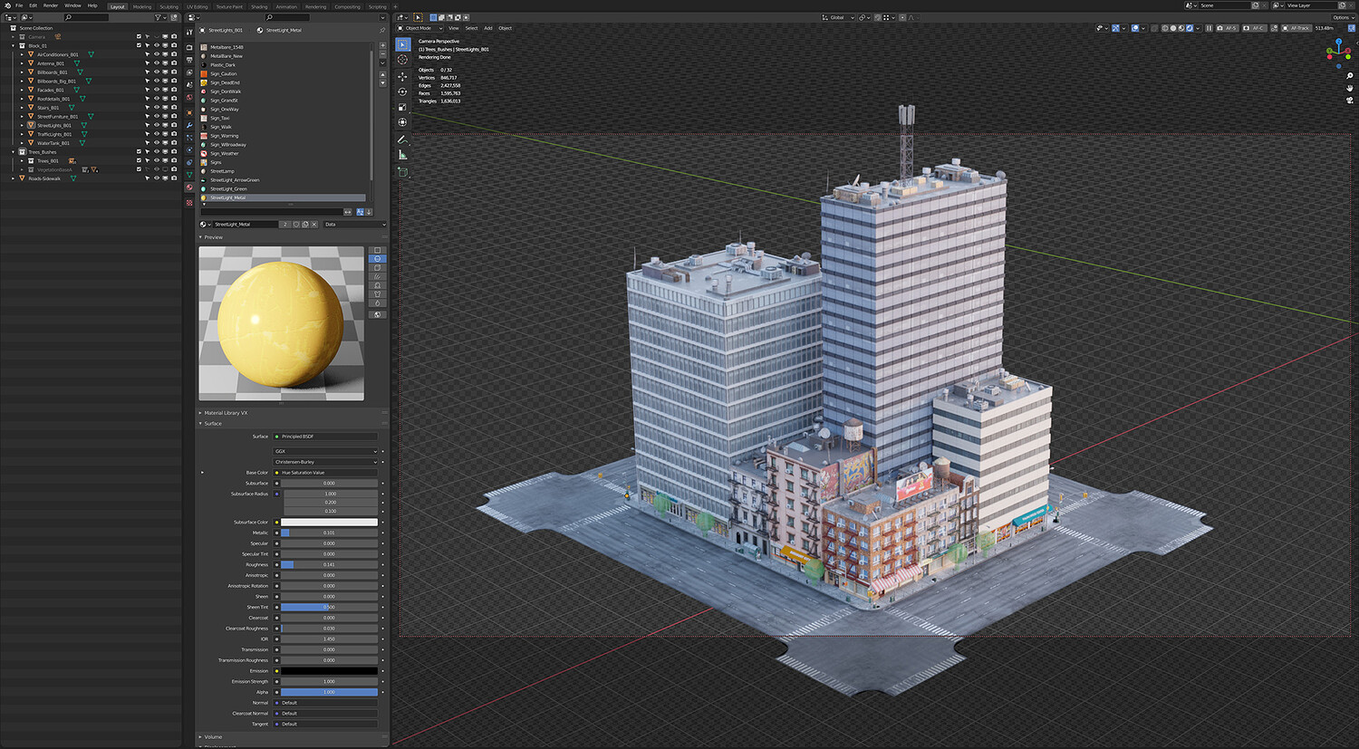This screenshot has height=749, width=1359.
Task: Select the Annotate tool
Action: [x=403, y=139]
